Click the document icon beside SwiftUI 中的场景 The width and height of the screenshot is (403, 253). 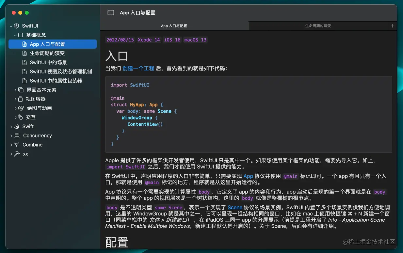point(24,62)
